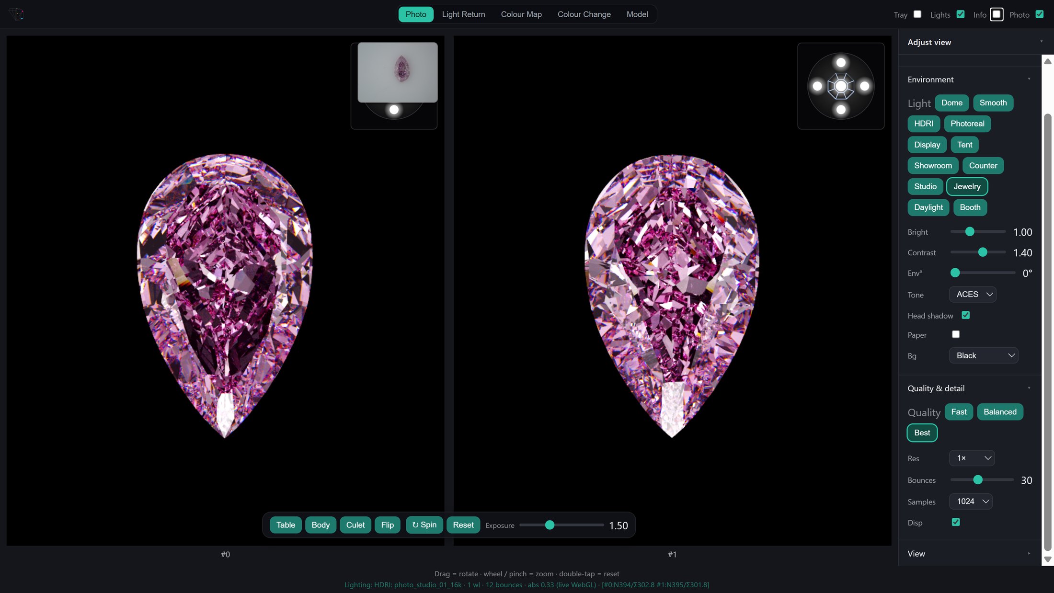Collapse the Quality & detail section

pos(969,388)
